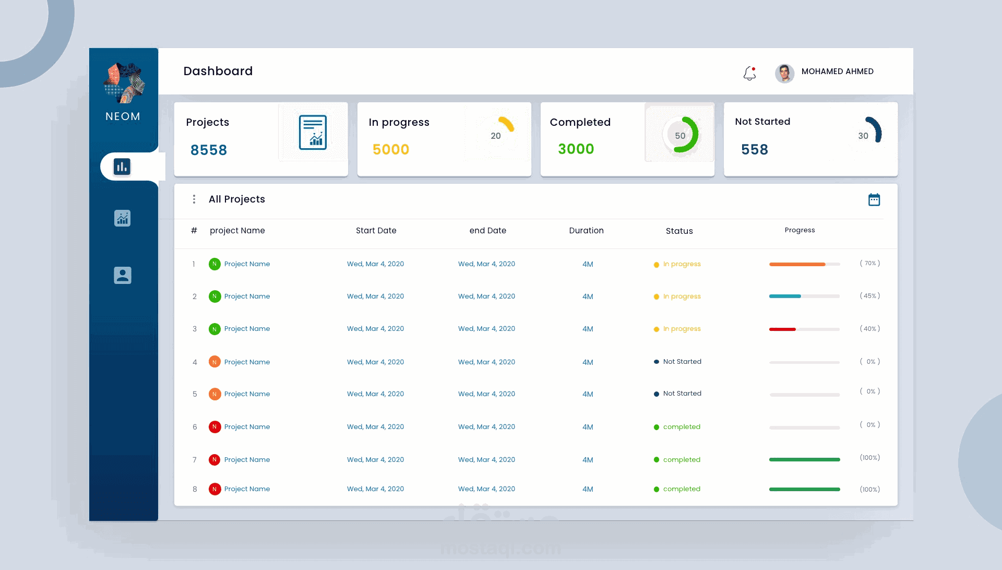The width and height of the screenshot is (1002, 570).
Task: Click the orange N badge of row 4
Action: tap(214, 362)
